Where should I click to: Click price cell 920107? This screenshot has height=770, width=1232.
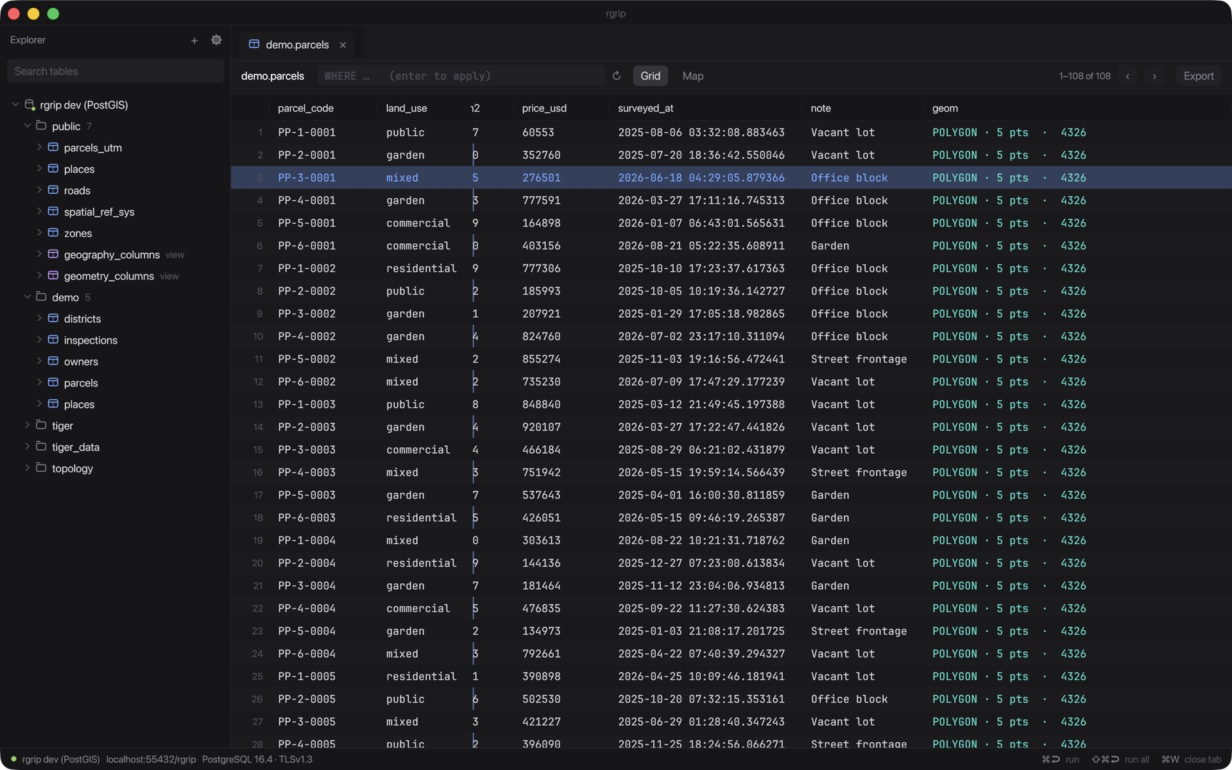(541, 427)
